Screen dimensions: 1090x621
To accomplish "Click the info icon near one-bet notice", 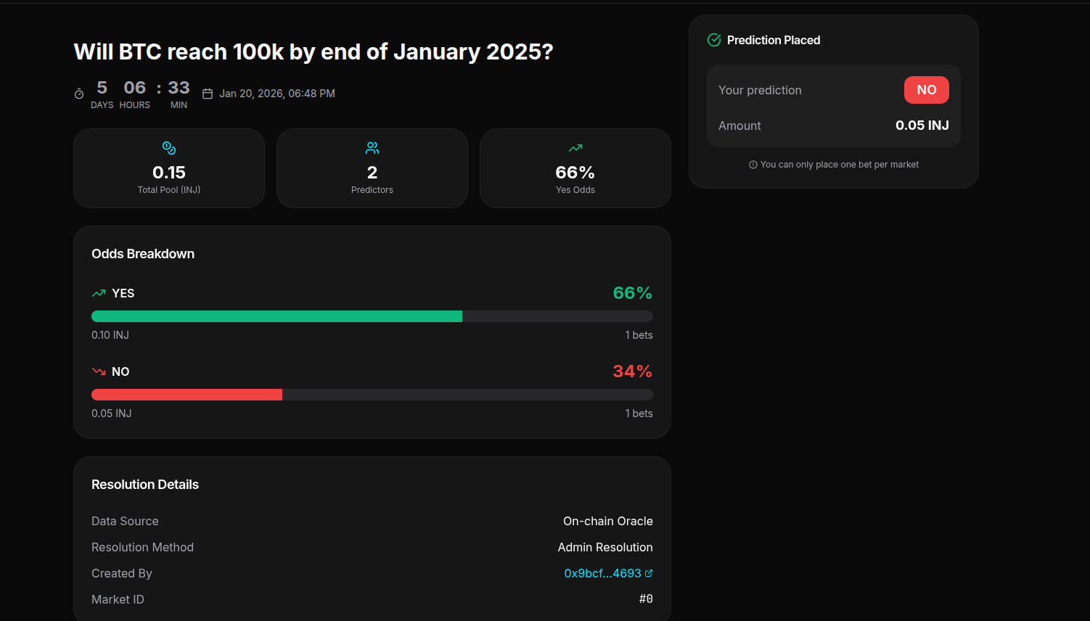I will [x=753, y=165].
